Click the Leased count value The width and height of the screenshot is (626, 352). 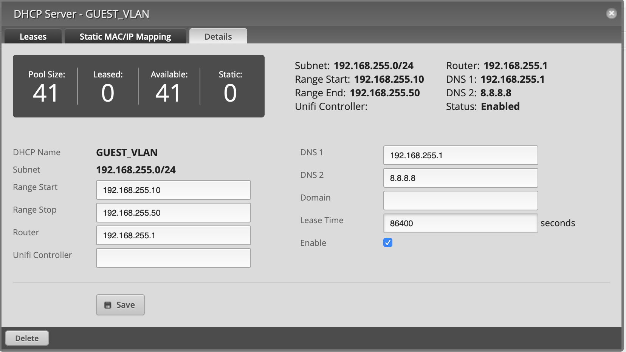tap(108, 93)
